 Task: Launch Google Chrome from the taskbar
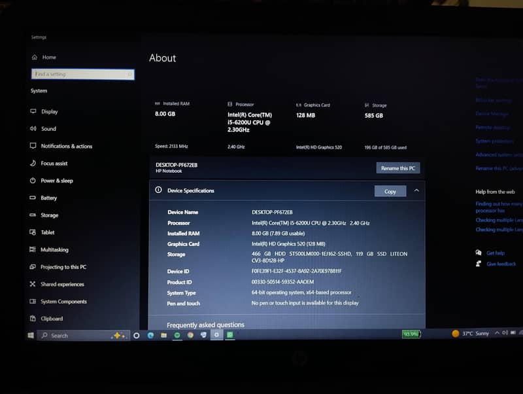tap(190, 335)
